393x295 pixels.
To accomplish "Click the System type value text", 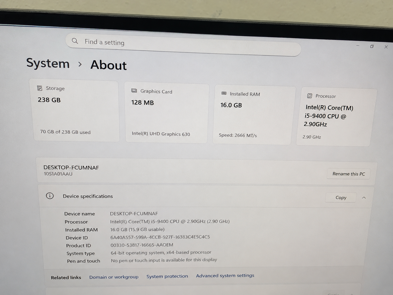I will click(161, 253).
